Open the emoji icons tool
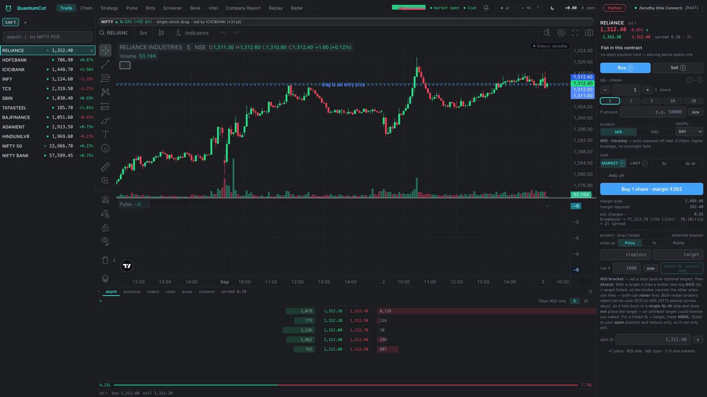The image size is (707, 397). tap(105, 148)
